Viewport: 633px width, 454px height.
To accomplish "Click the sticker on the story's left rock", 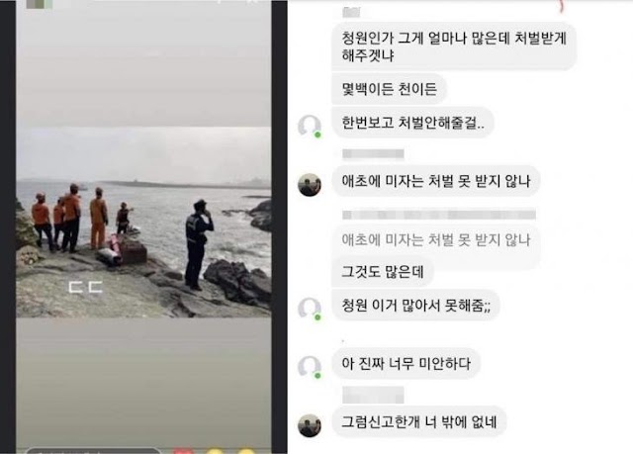I will click(x=28, y=256).
